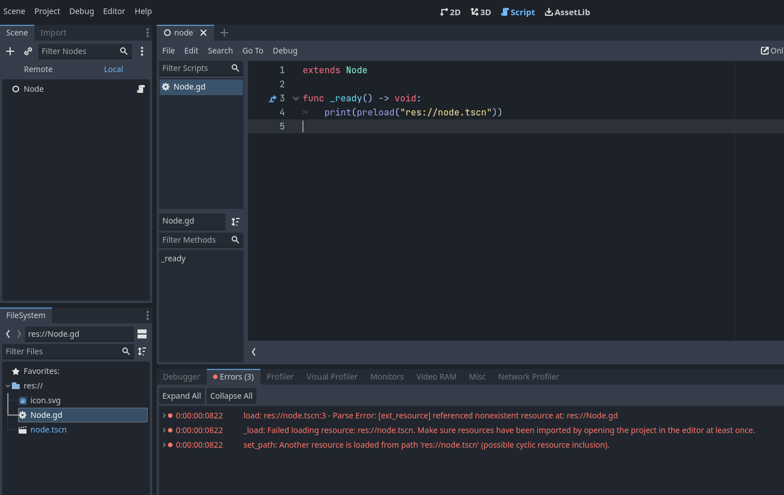The width and height of the screenshot is (784, 495).
Task: Open Node's attached script via scroll icon
Action: pyautogui.click(x=140, y=89)
